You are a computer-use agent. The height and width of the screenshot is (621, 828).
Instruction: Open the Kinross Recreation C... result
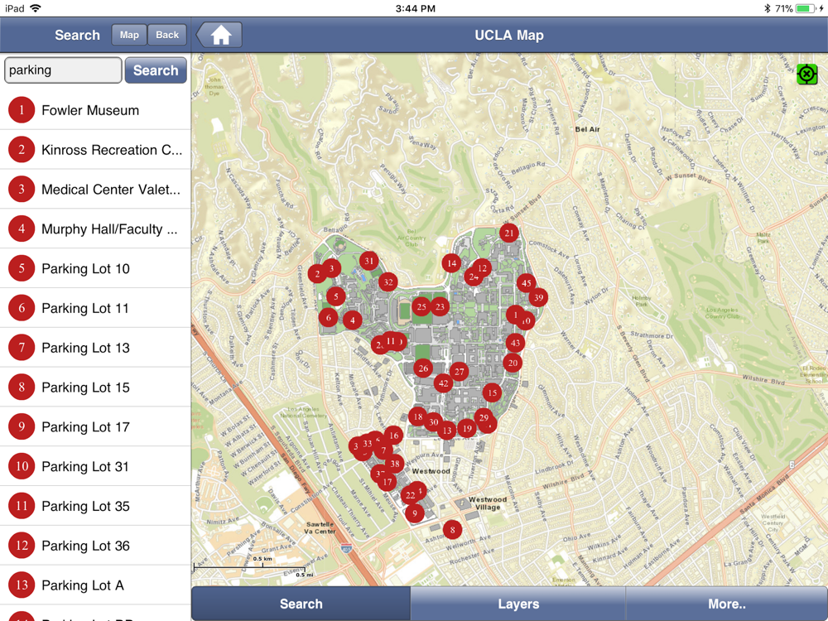pos(95,149)
